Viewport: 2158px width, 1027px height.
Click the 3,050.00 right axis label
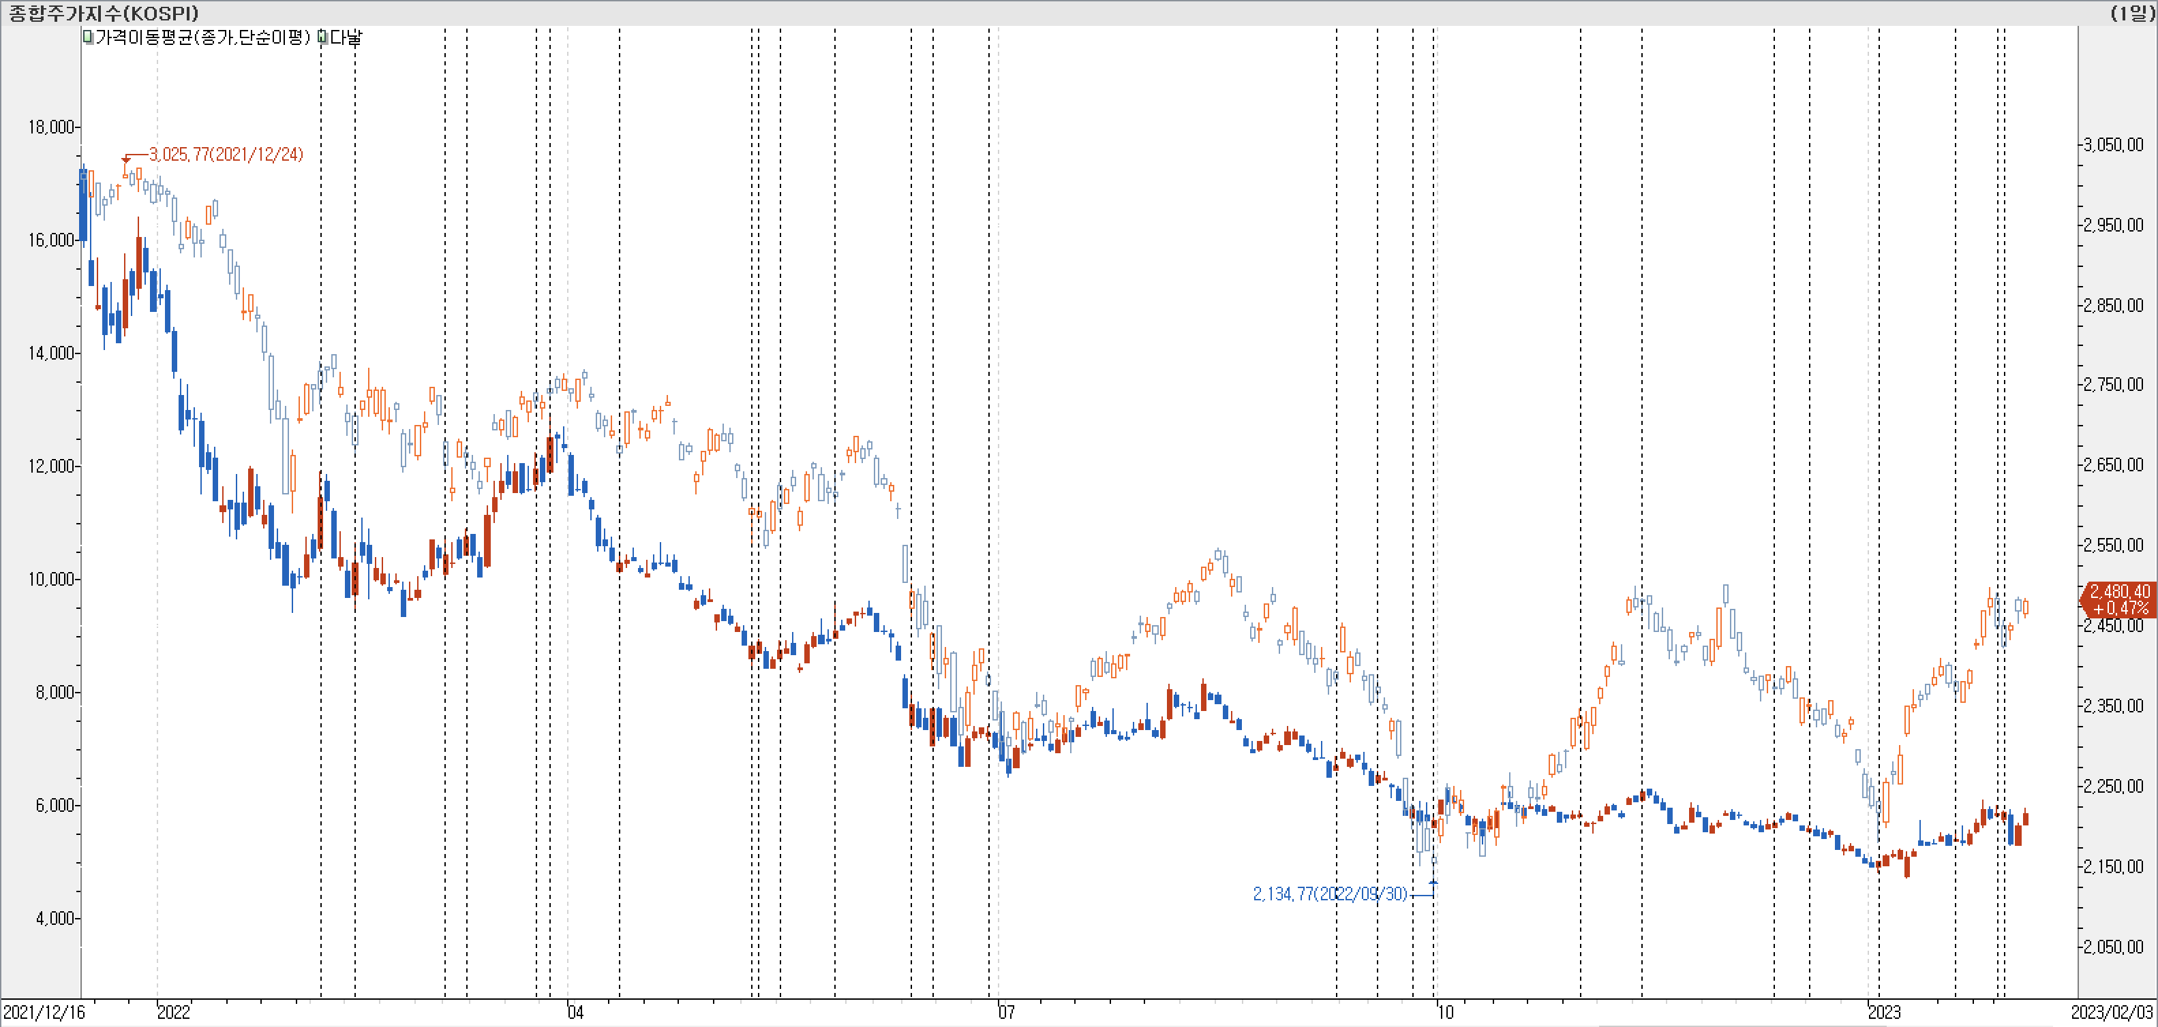[x=2114, y=145]
